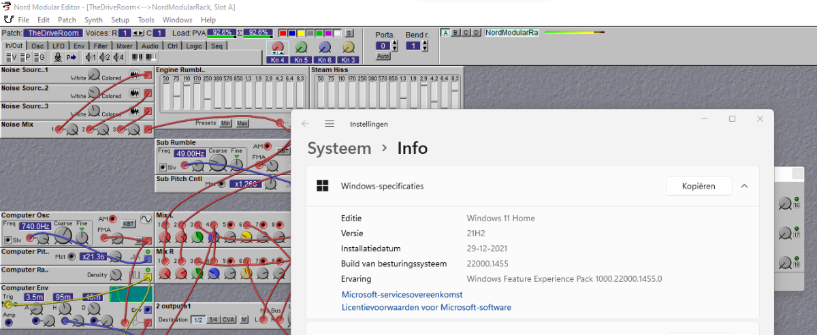Switch to the Filter module tab
This screenshot has height=335, width=817.
tap(100, 46)
